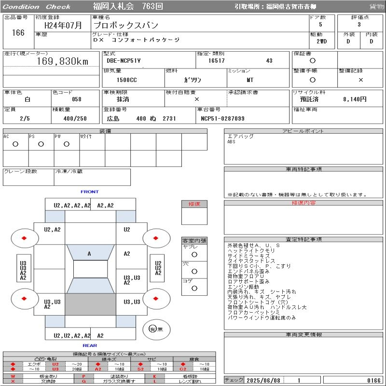The height and width of the screenshot is (386, 386).
Task: Click the recycle fee 8,140円
Action: coord(355,99)
